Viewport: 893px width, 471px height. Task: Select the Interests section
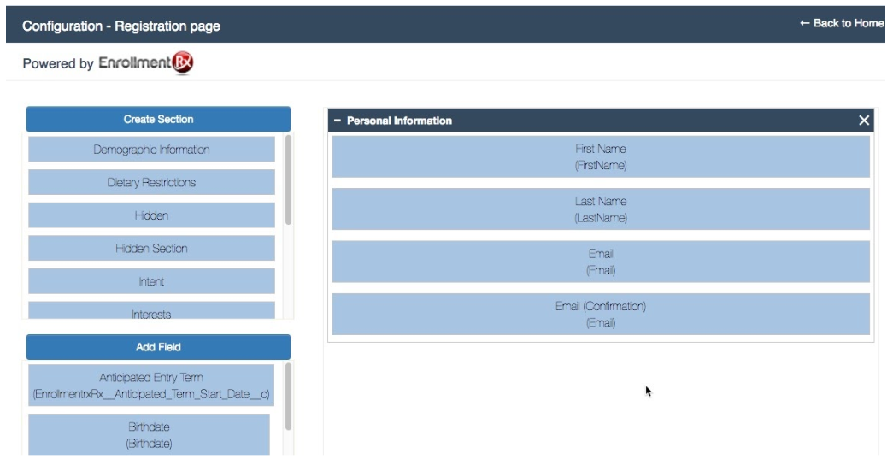pos(151,313)
